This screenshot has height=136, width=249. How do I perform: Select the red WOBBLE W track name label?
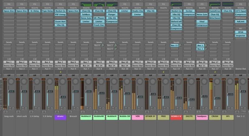[176, 117]
